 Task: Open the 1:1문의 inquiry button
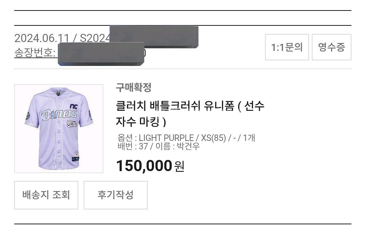click(287, 47)
